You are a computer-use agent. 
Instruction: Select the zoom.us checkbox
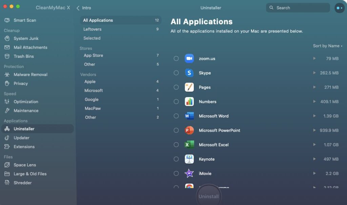176,58
